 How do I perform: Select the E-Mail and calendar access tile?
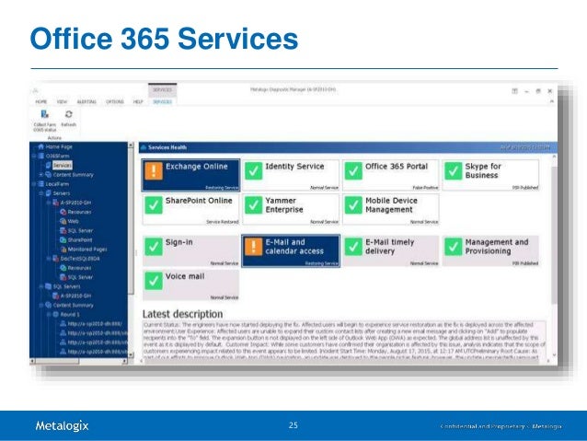291,251
